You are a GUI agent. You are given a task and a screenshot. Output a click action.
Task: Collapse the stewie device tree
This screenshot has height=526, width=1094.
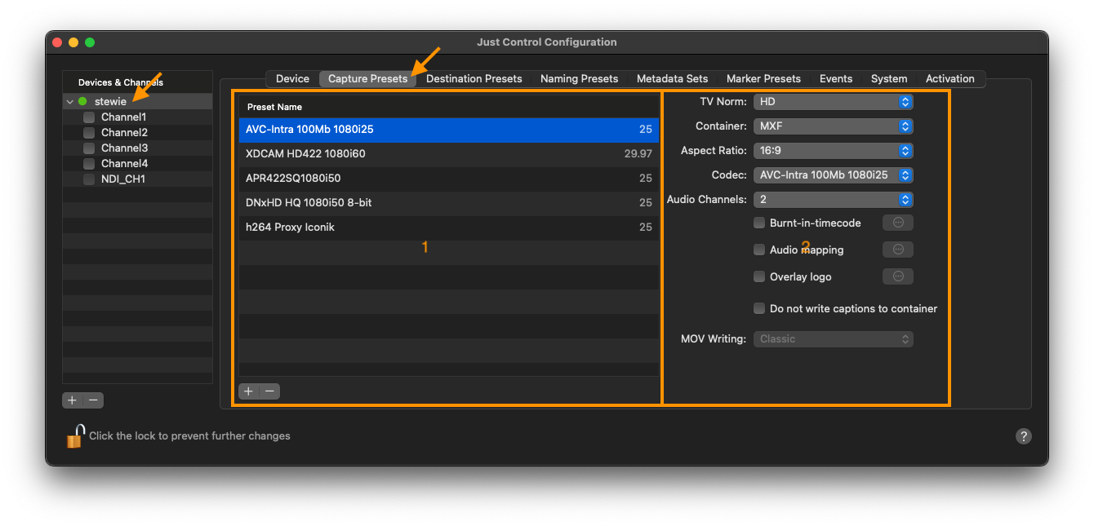pyautogui.click(x=70, y=102)
